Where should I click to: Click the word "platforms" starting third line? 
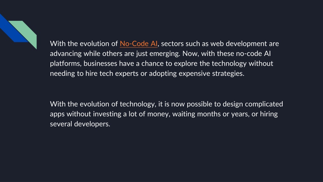point(66,64)
